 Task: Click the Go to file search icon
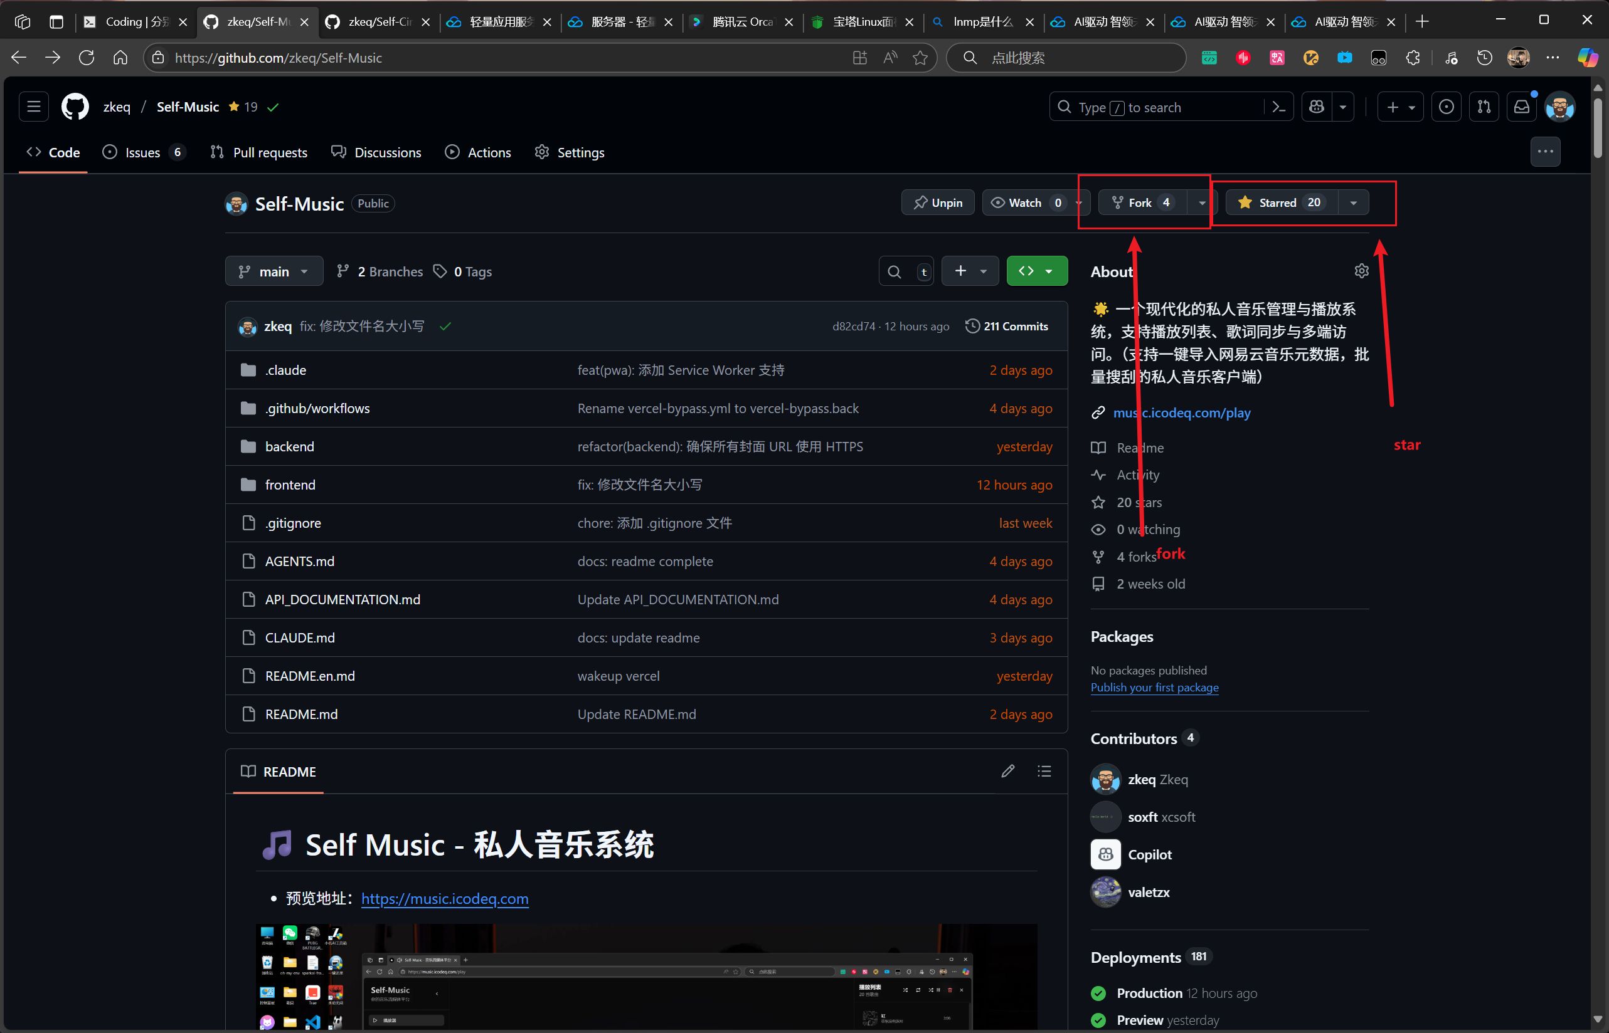point(894,271)
